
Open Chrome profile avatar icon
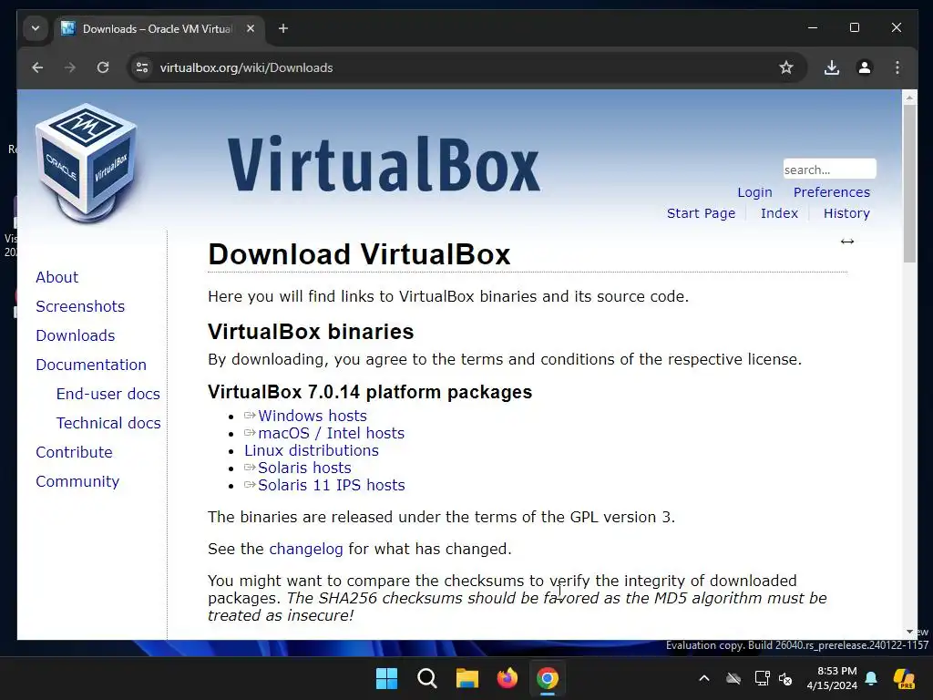[x=865, y=67]
